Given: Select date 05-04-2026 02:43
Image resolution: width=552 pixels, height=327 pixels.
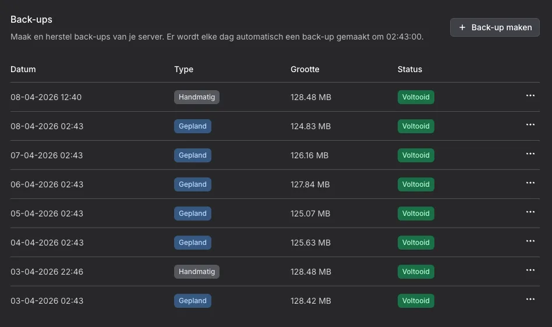Looking at the screenshot, I should click(x=47, y=214).
